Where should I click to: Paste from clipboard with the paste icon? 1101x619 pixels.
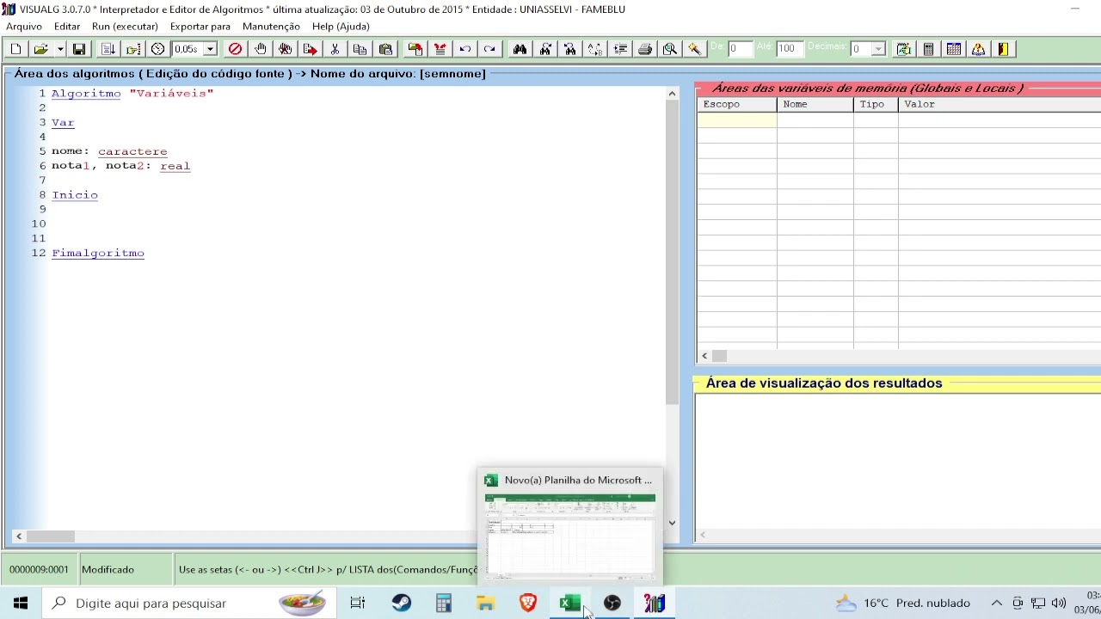point(384,49)
